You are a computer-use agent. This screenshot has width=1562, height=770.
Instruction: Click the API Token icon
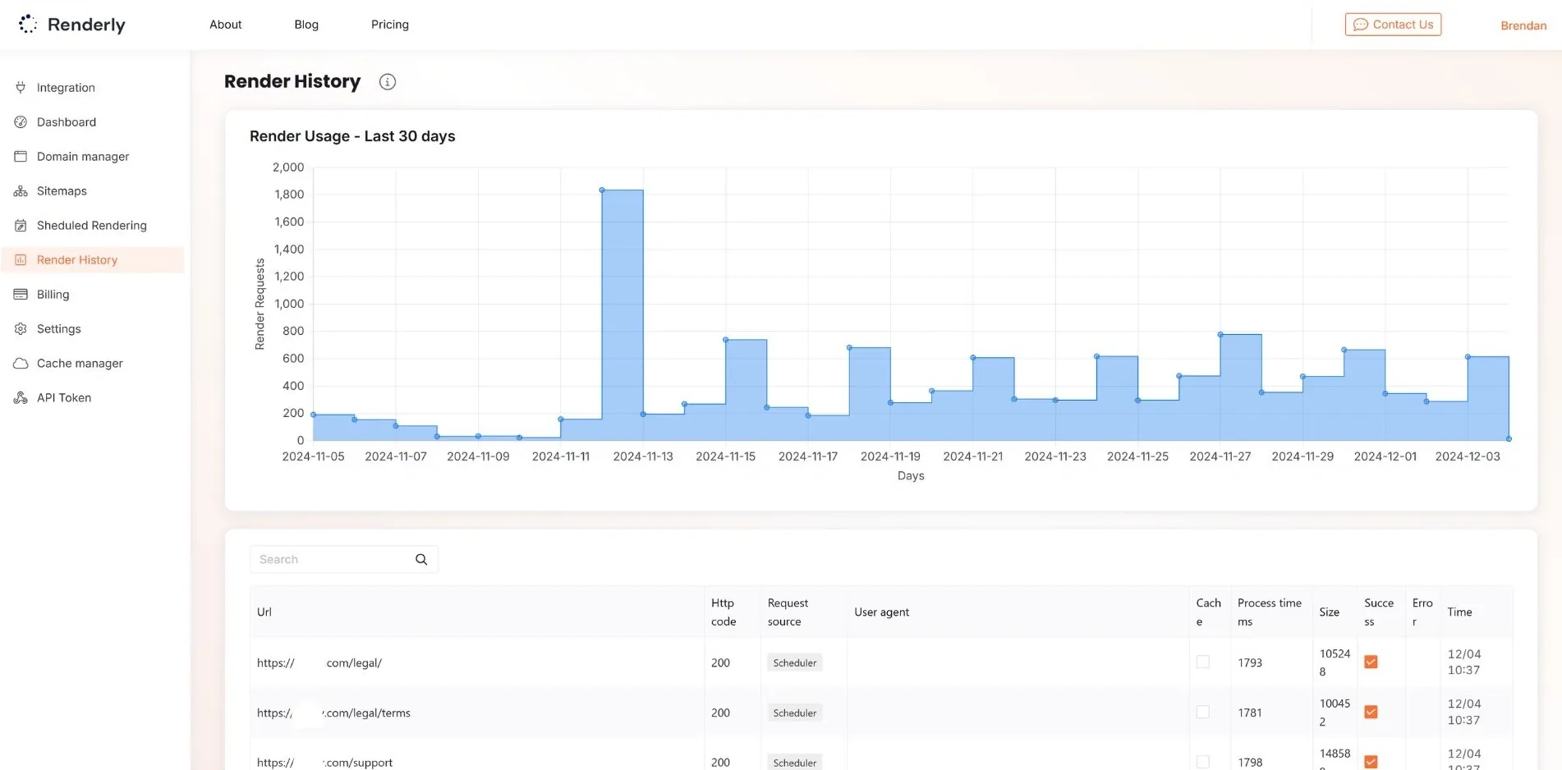pos(21,398)
